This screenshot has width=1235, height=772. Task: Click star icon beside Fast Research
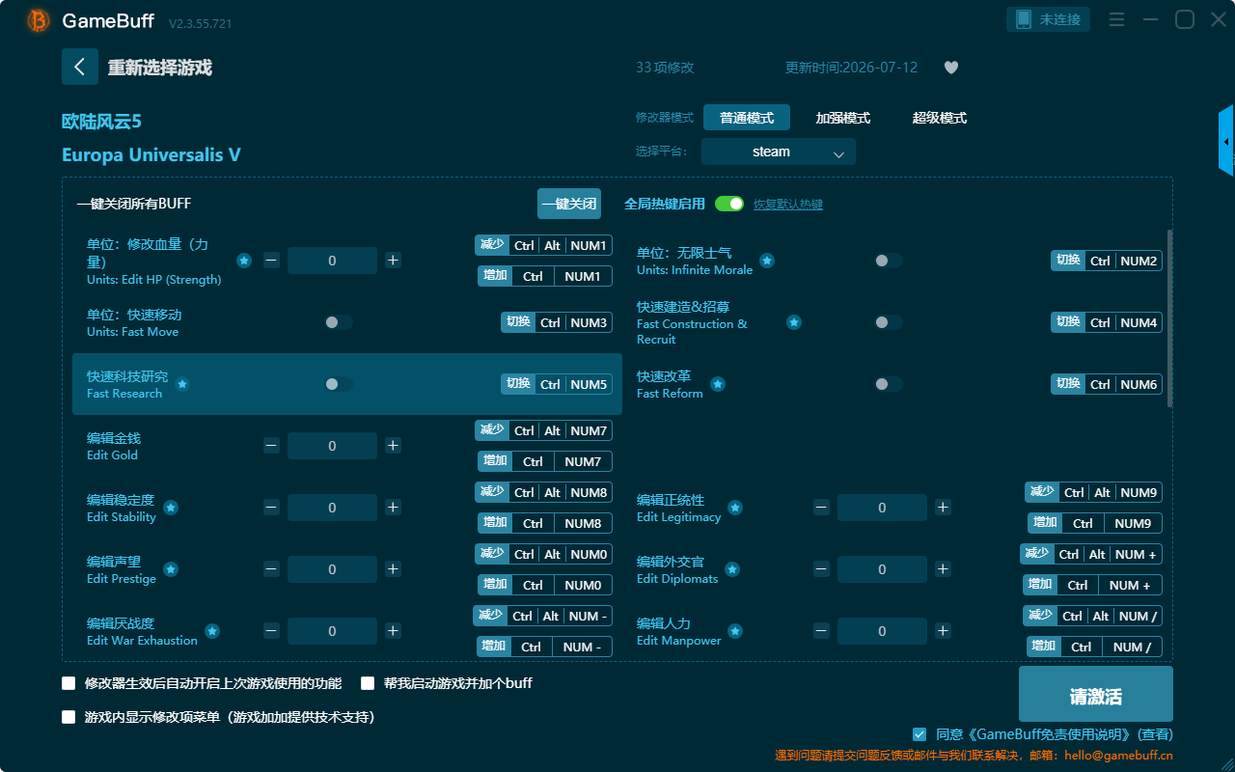pos(182,384)
